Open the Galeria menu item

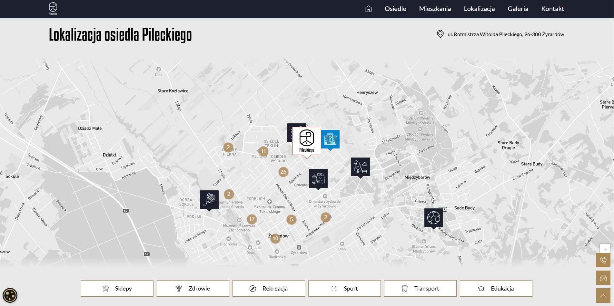pyautogui.click(x=518, y=9)
